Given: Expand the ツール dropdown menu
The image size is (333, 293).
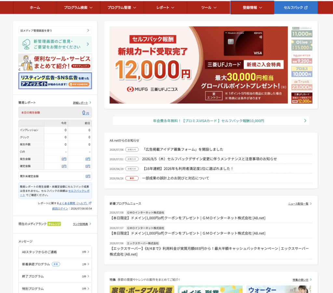Looking at the screenshot, I should coord(209,7).
